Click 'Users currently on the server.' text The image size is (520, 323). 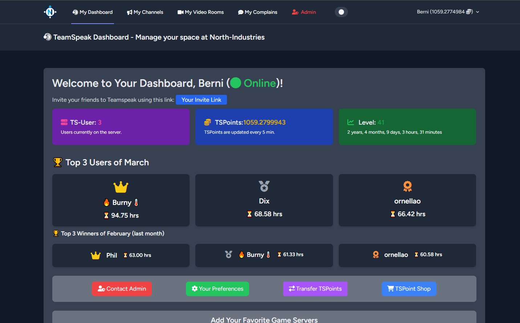click(x=91, y=132)
